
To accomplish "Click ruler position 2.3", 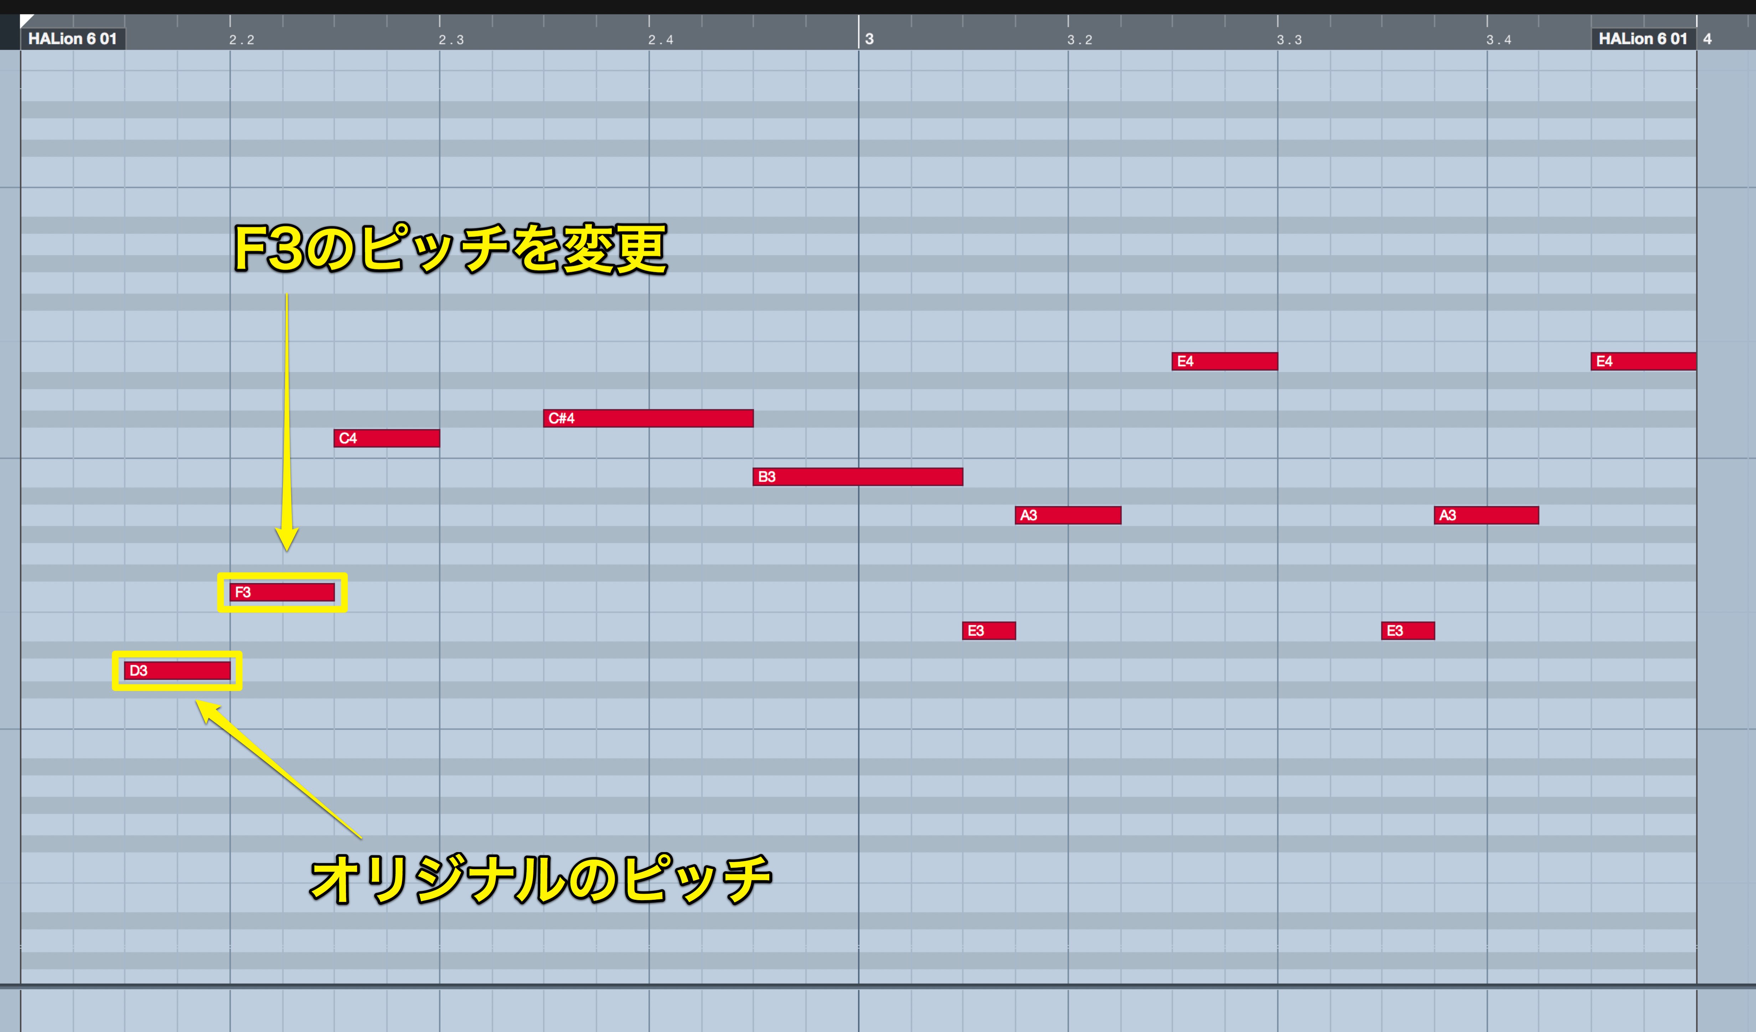I will pyautogui.click(x=451, y=40).
